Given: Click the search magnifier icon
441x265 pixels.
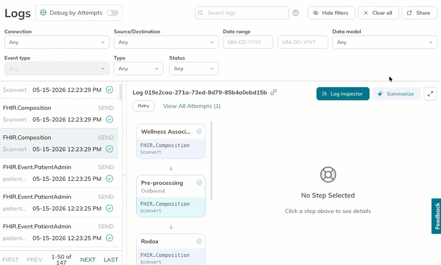Looking at the screenshot, I should coord(200,13).
